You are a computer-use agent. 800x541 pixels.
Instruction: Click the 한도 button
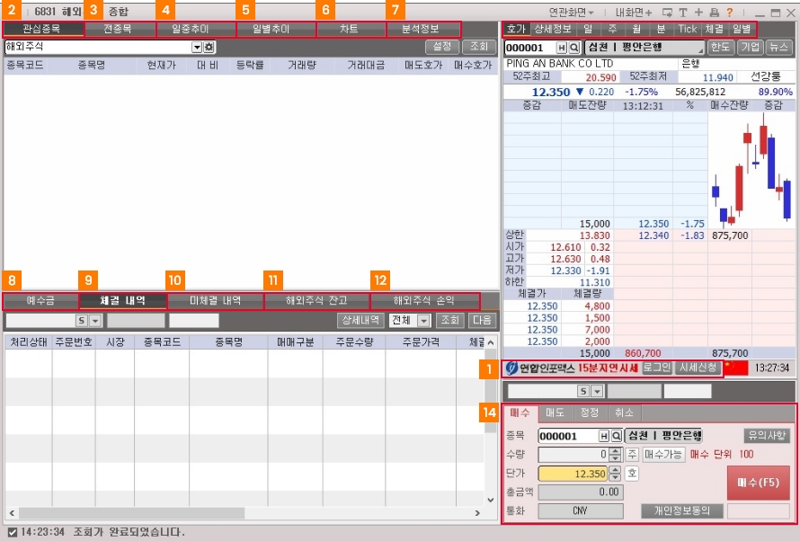[x=720, y=48]
